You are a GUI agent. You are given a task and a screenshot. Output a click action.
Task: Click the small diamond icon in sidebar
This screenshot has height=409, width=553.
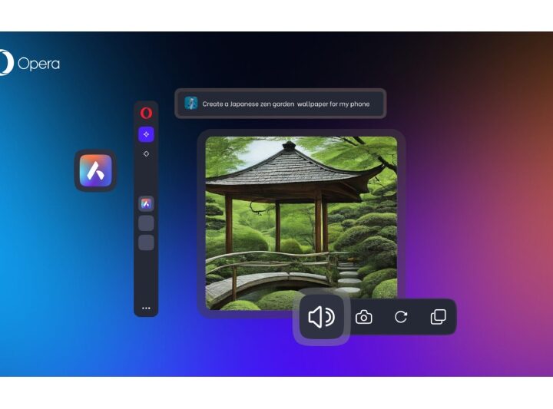click(x=146, y=153)
